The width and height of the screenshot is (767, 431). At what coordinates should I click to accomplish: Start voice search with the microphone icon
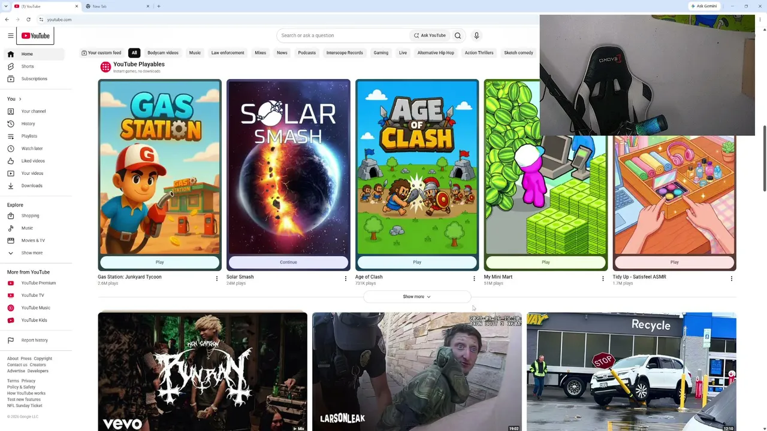click(x=476, y=36)
